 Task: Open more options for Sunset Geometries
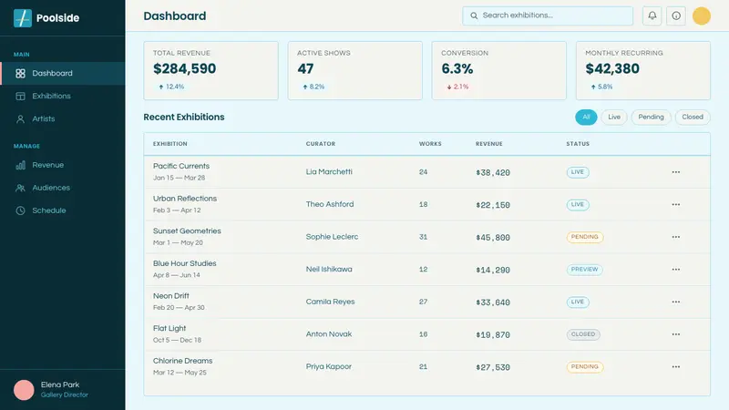pos(676,237)
